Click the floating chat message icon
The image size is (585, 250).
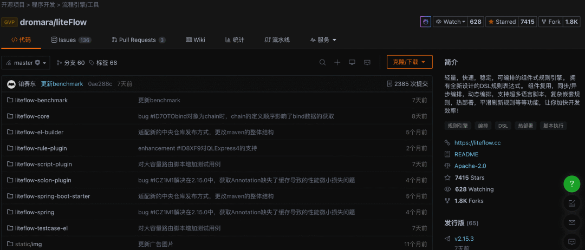pos(571,241)
